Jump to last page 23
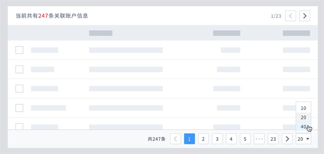Screen dimensions: 324x154 273,139
